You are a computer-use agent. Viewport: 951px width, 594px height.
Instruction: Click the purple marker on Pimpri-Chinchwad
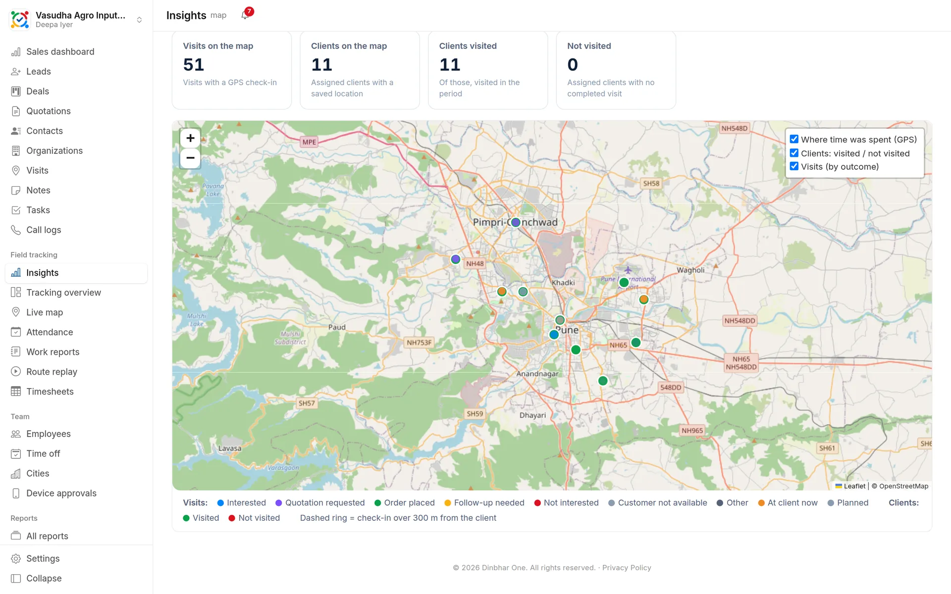tap(516, 222)
